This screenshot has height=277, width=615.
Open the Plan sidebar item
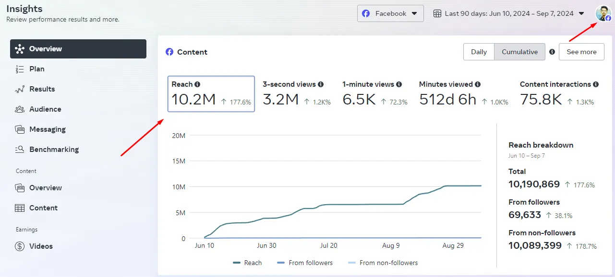point(78,69)
